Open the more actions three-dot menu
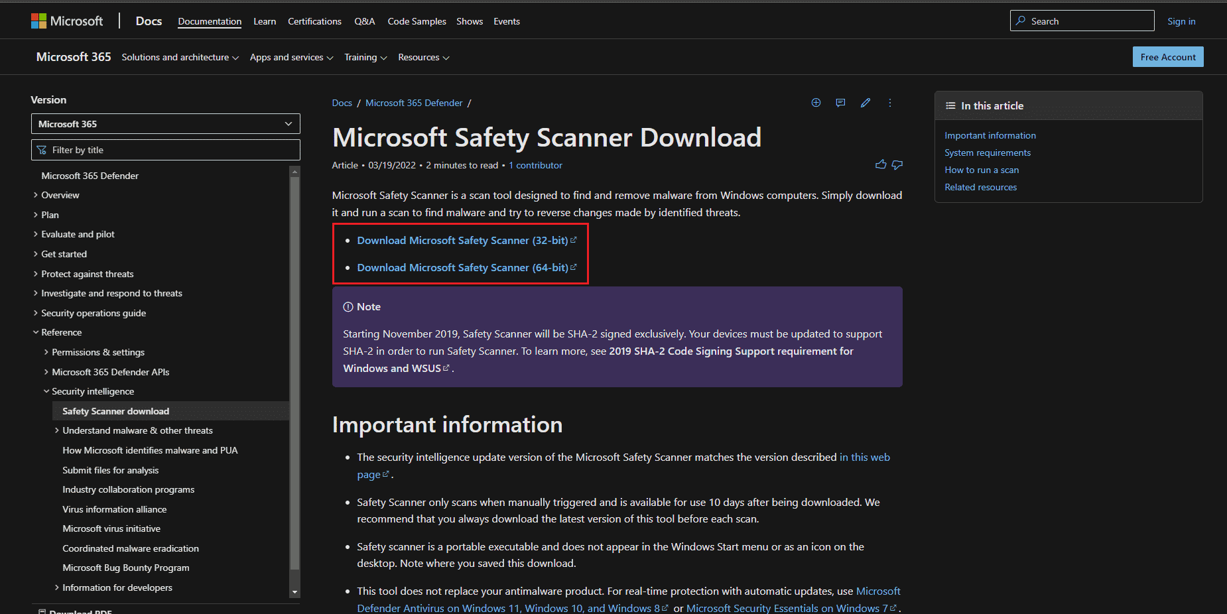The width and height of the screenshot is (1227, 614). (890, 103)
